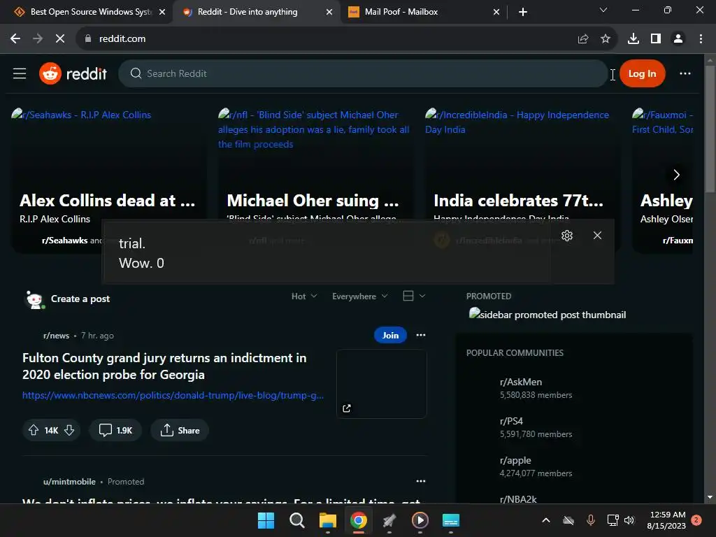Click the Reddit Snoo logo
The width and height of the screenshot is (716, 537).
(x=50, y=73)
